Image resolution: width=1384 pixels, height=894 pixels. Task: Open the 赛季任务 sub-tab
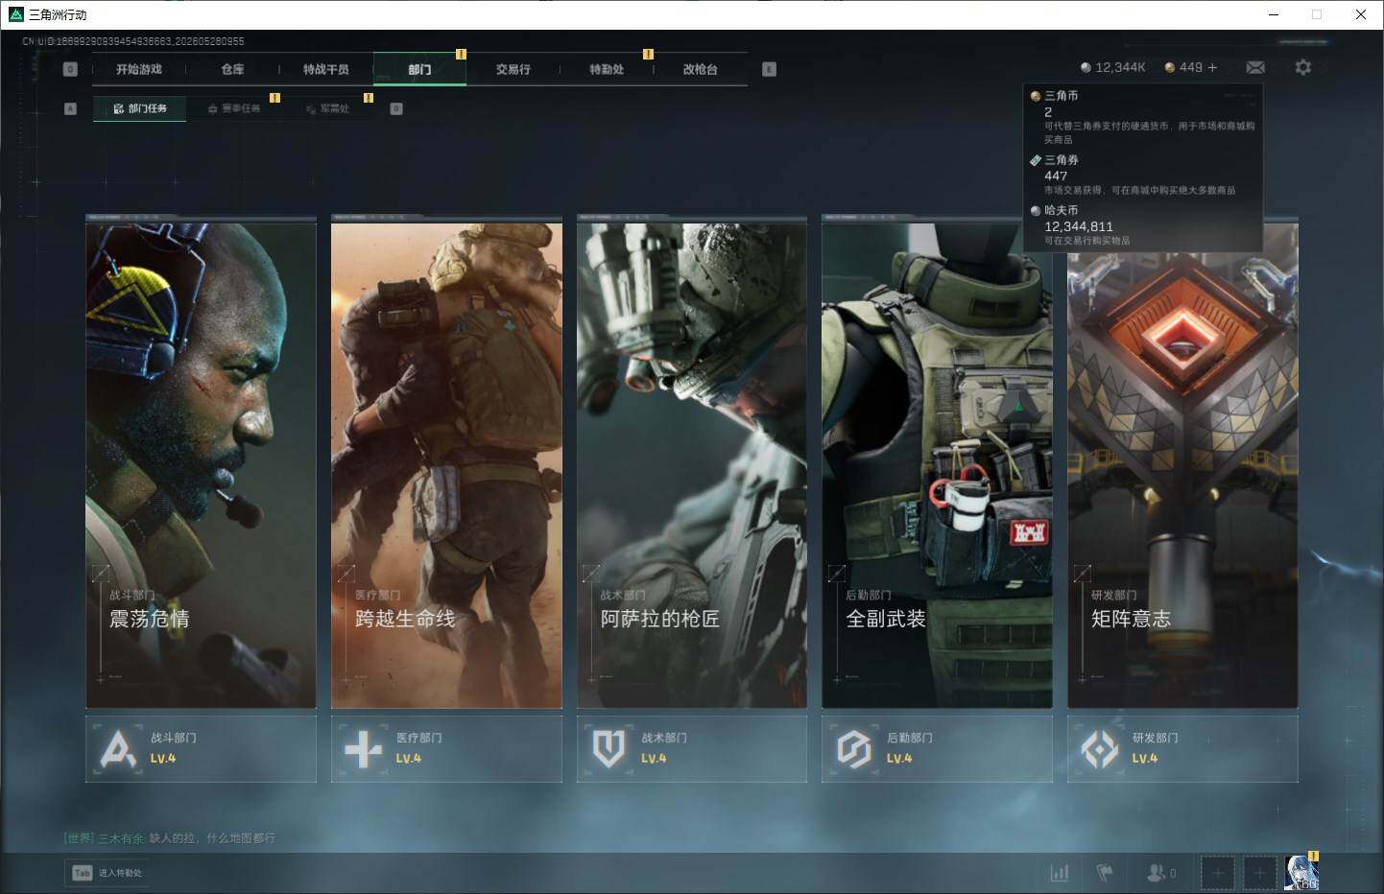click(234, 108)
